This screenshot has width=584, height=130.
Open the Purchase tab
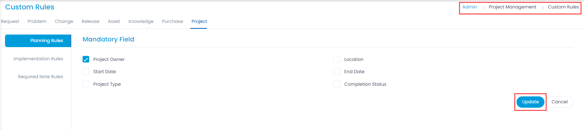(x=172, y=21)
